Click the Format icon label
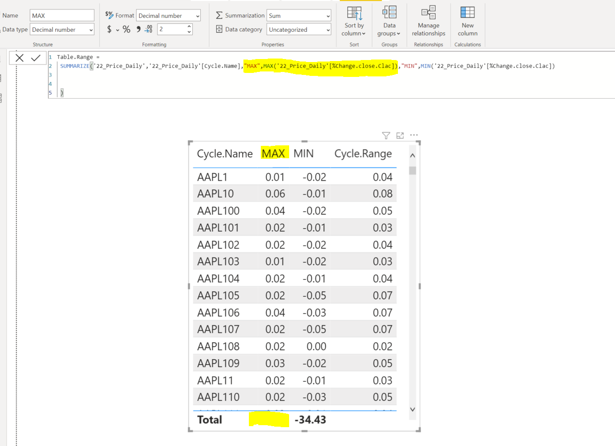The height and width of the screenshot is (446, 615). tap(109, 15)
